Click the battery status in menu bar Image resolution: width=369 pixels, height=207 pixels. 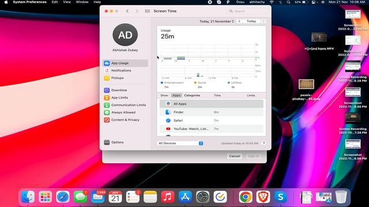pyautogui.click(x=302, y=2)
